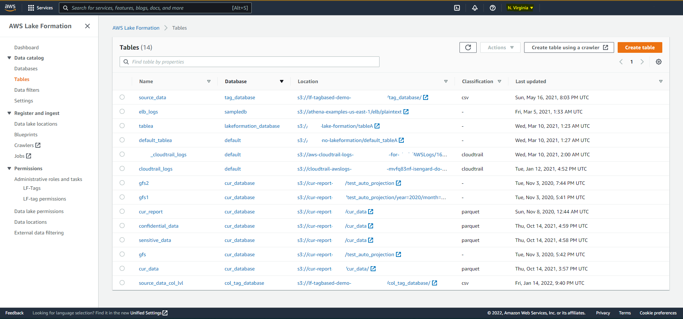
Task: Click the Feedback link in footer
Action: point(15,313)
